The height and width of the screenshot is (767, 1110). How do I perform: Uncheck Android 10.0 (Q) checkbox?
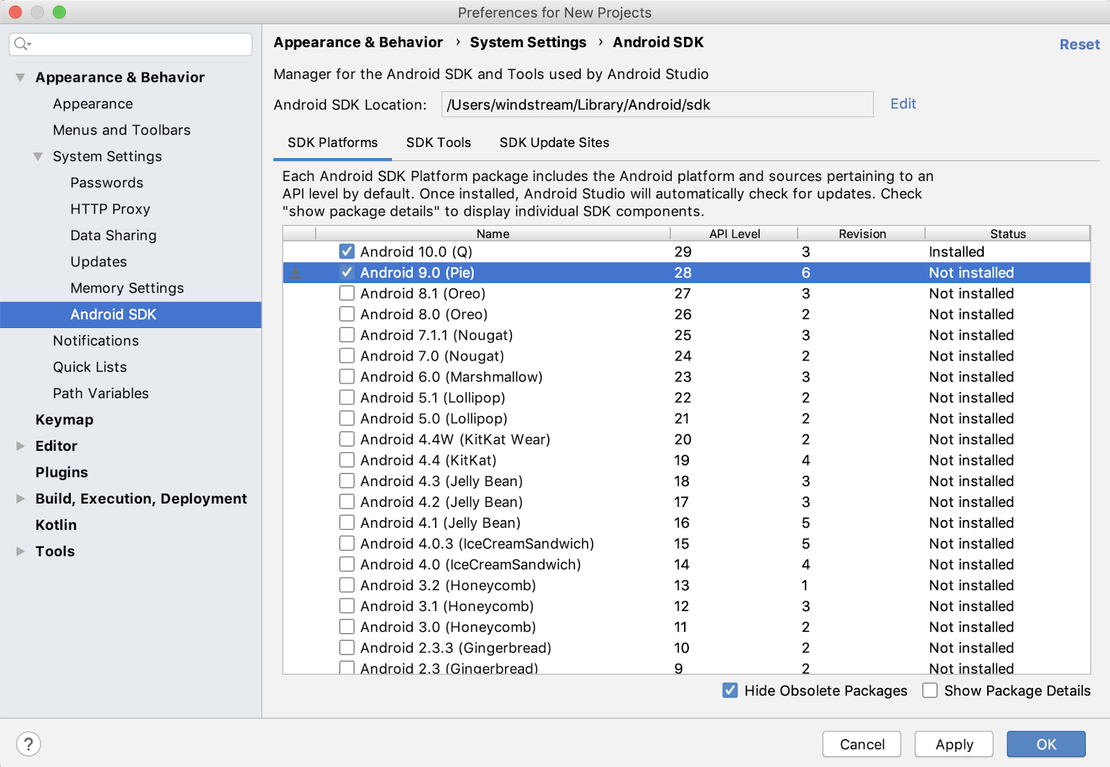[x=347, y=252]
